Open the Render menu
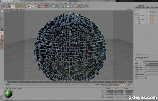The height and width of the screenshot is (101, 158). coord(61,3)
